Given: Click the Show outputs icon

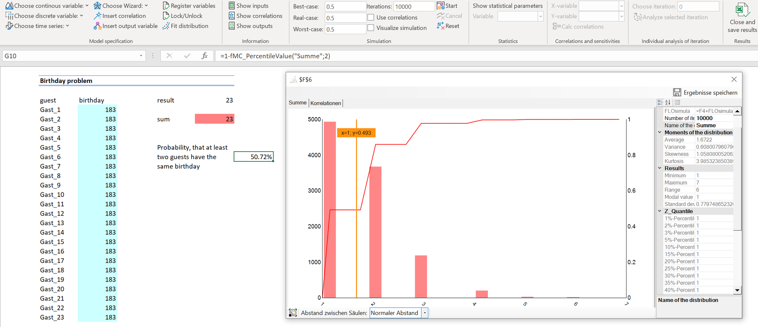Looking at the screenshot, I should pyautogui.click(x=232, y=26).
